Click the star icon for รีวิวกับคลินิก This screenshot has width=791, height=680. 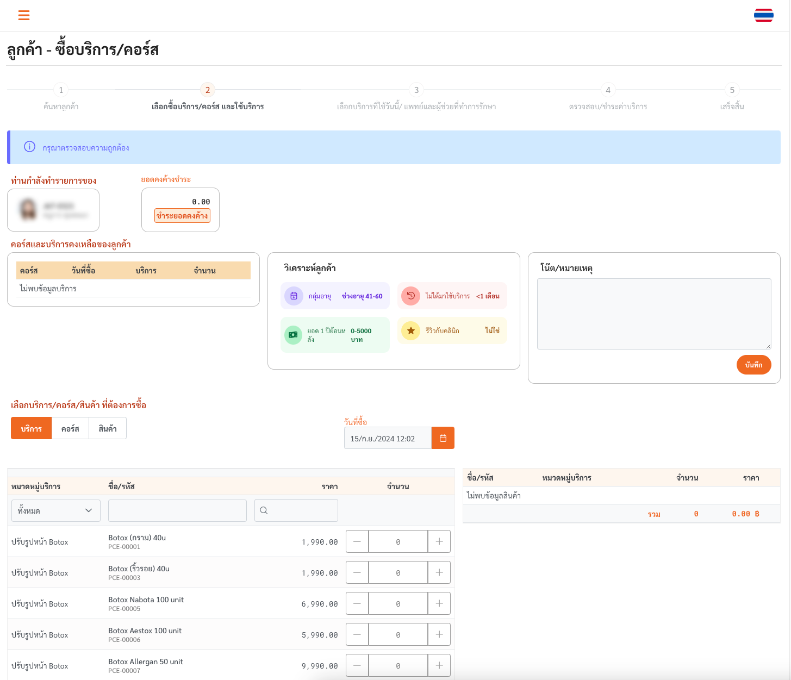click(411, 330)
